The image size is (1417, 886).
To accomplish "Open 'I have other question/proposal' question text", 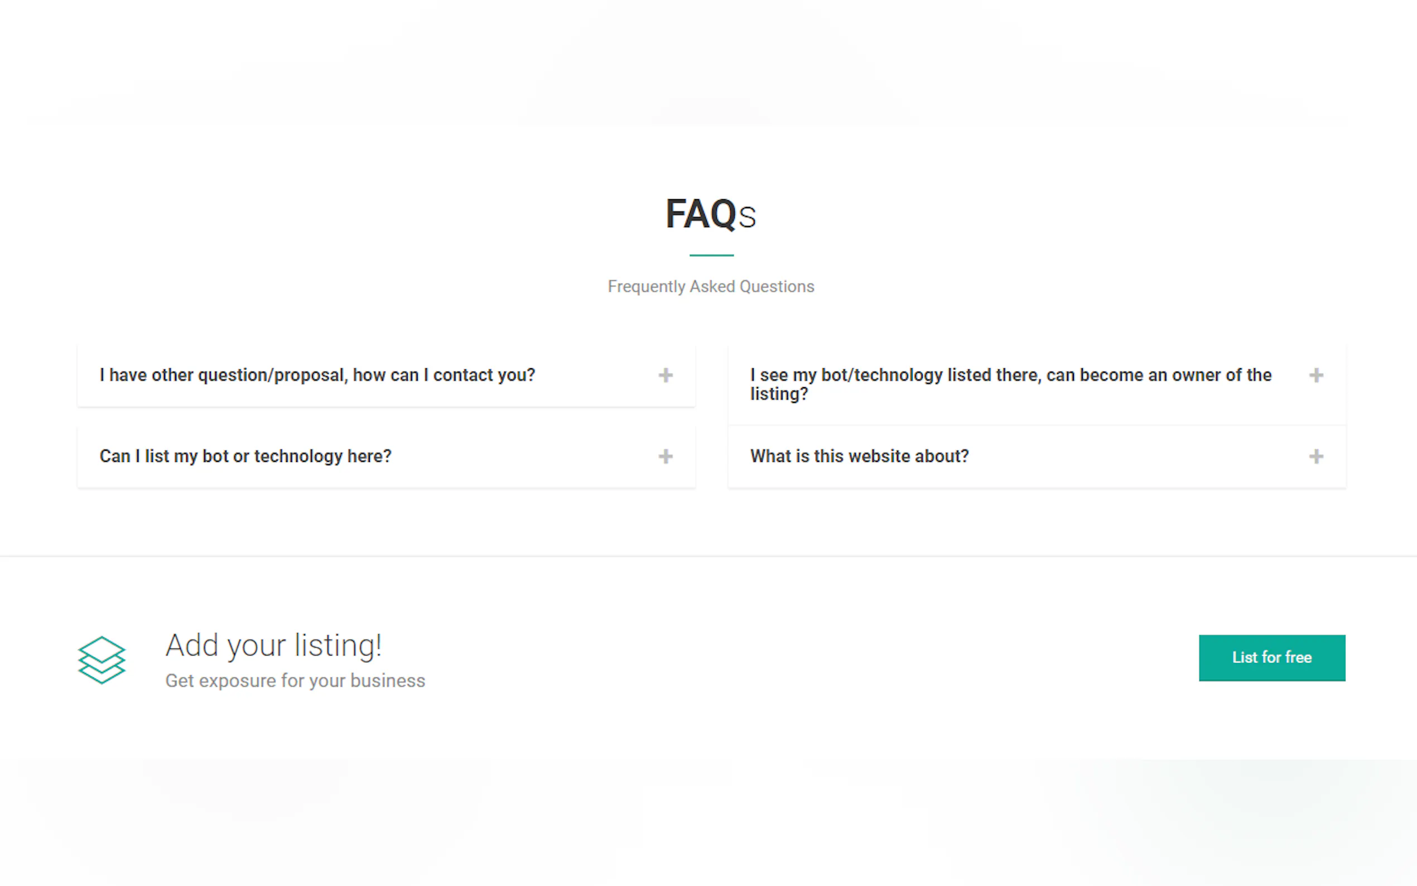I will tap(317, 375).
